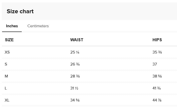The height and width of the screenshot is (107, 177).
Task: Click the L waist value 31 ½
Action: coord(75,88)
